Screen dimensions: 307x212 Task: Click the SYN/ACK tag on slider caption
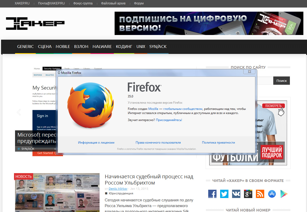coord(28,149)
